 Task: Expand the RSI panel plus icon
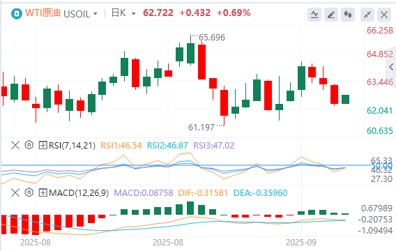click(x=43, y=146)
